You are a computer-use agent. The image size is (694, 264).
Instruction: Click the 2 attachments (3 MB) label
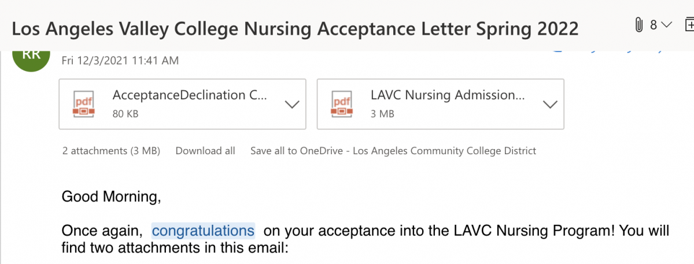[111, 151]
